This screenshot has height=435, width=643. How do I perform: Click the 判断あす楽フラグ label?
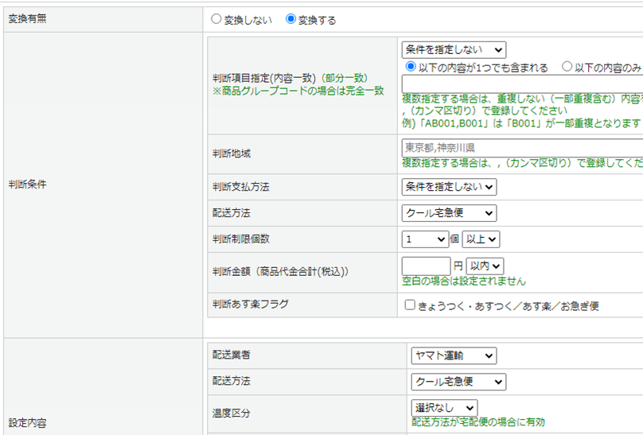(x=250, y=305)
